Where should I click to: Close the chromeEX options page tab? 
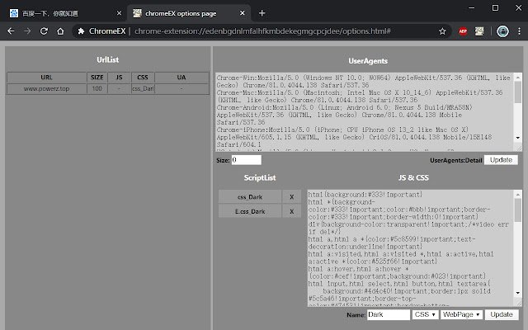(242, 13)
